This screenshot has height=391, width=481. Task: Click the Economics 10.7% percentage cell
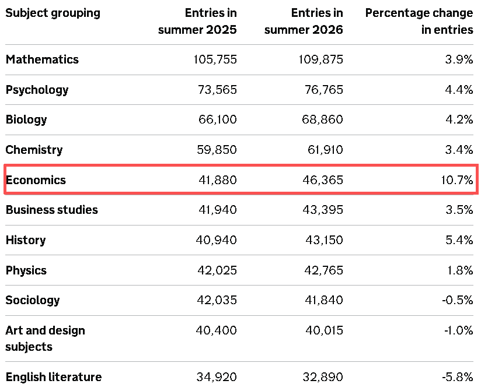[x=457, y=180]
